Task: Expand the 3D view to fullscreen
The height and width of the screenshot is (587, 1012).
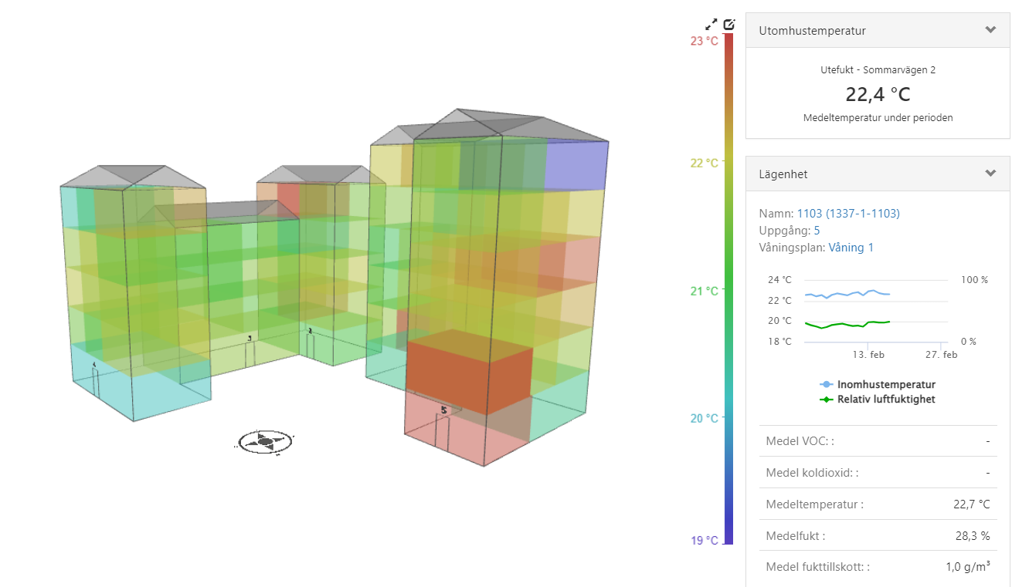Action: 712,24
